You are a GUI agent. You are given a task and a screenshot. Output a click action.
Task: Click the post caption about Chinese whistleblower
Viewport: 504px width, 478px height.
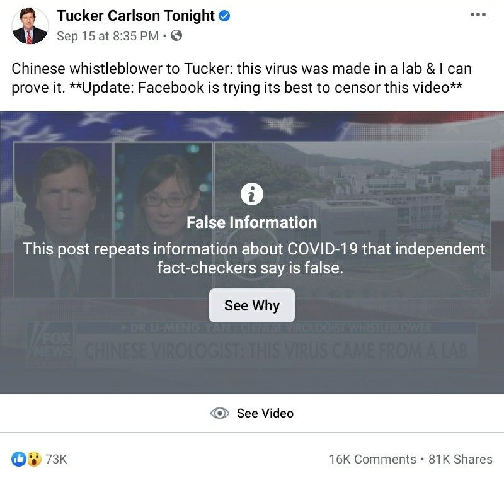point(241,77)
